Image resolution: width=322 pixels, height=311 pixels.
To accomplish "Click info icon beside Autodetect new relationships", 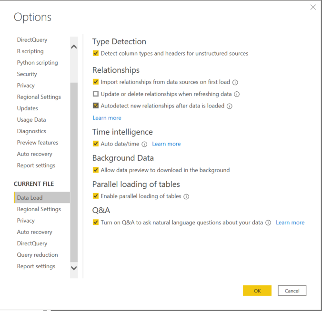I will click(x=230, y=106).
